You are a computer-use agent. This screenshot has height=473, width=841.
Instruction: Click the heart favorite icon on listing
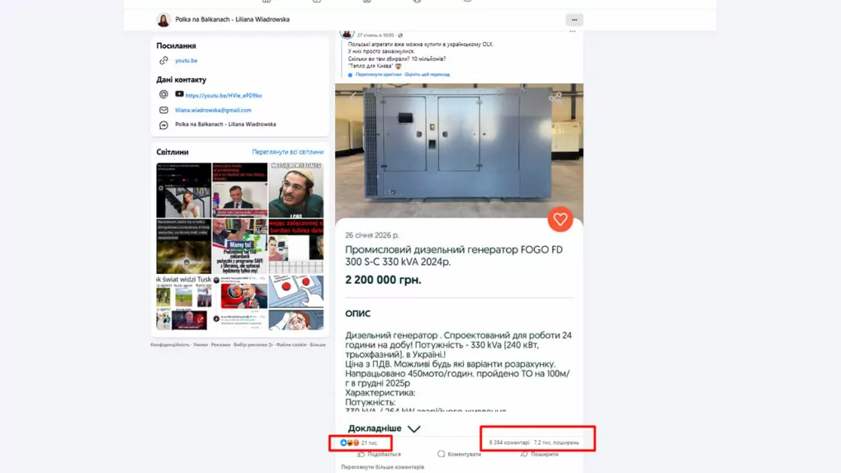tap(560, 220)
